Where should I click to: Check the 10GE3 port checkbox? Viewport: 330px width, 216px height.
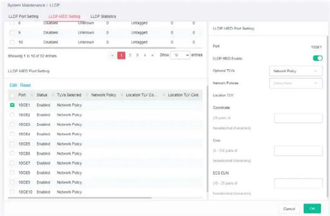click(x=12, y=124)
